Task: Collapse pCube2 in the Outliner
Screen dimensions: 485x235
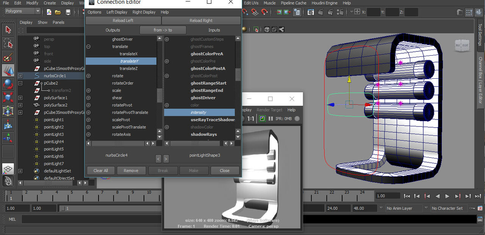Action: click(20, 83)
